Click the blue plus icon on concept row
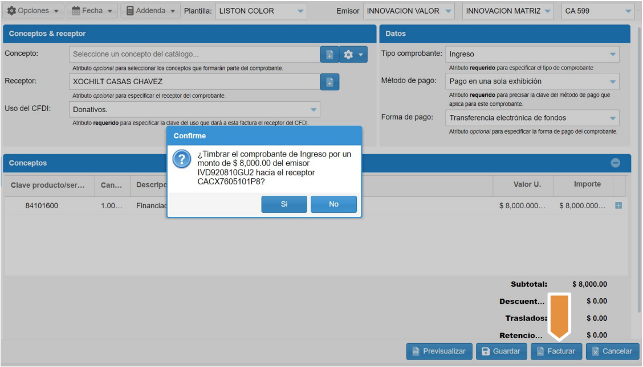The height and width of the screenshot is (367, 643). tap(618, 205)
